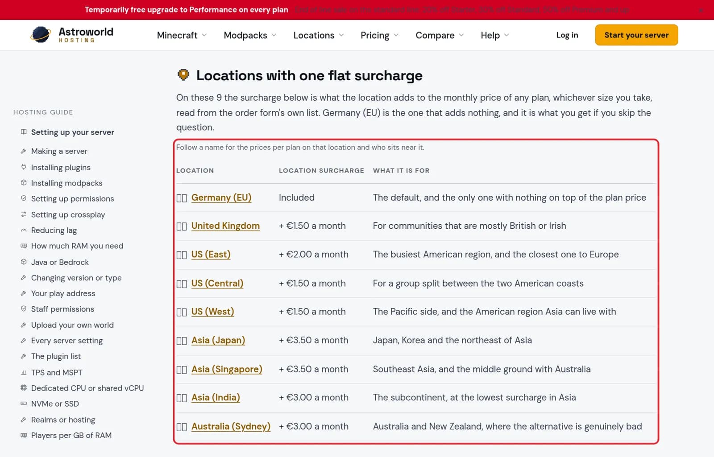Click the HOSTING GUIDE sidebar heading
714x457 pixels.
[43, 112]
